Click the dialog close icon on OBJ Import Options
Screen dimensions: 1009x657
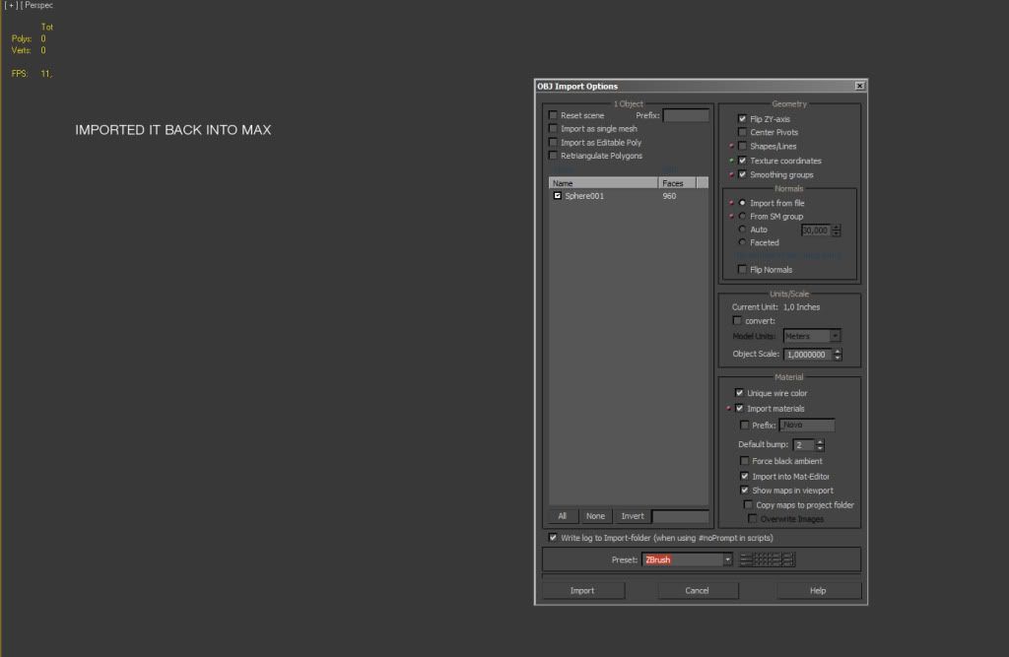tap(858, 86)
